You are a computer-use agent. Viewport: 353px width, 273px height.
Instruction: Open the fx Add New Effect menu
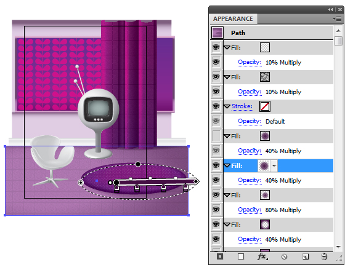coord(262,256)
